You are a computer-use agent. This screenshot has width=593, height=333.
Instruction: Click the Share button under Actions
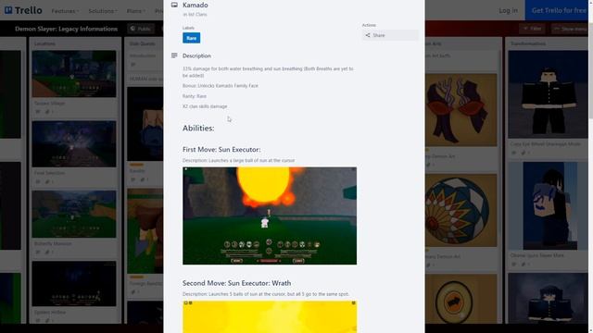(x=390, y=35)
